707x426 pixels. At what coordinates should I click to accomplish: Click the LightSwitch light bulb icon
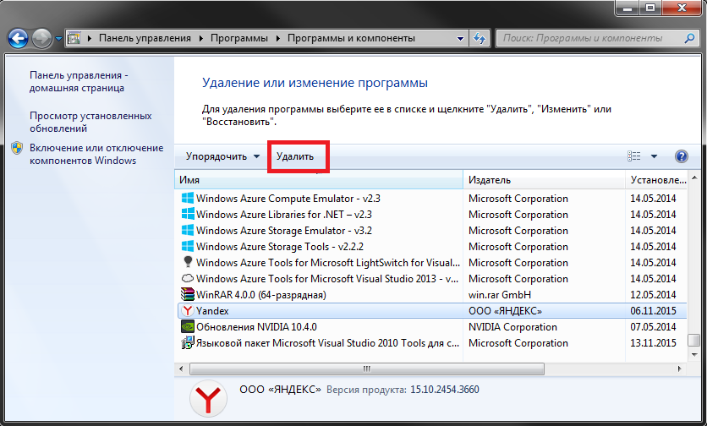tap(187, 262)
